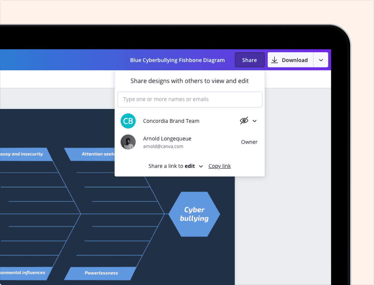Screen dimensions: 374x285
Task: Open the Concordia Brand Team permission chevron
Action: coord(255,121)
